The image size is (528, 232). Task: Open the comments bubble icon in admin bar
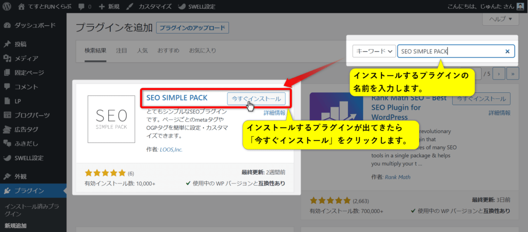point(81,7)
